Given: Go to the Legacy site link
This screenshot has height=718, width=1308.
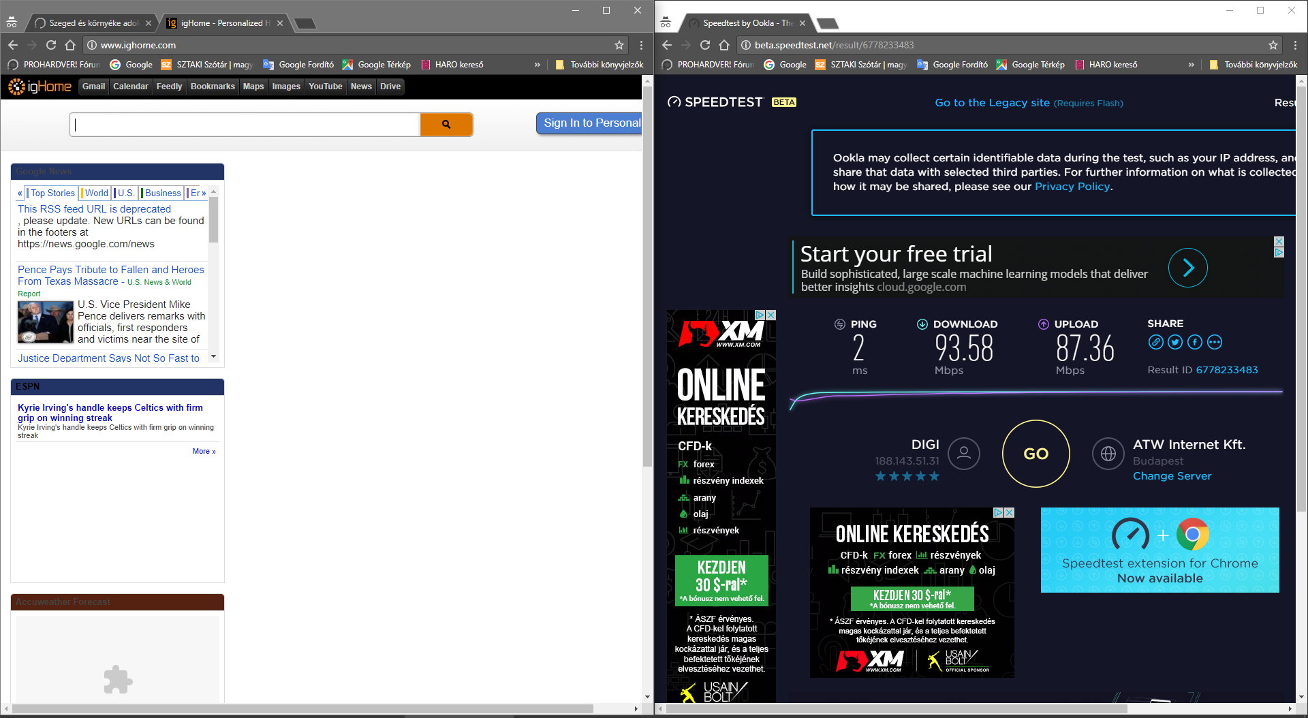Looking at the screenshot, I should (992, 103).
